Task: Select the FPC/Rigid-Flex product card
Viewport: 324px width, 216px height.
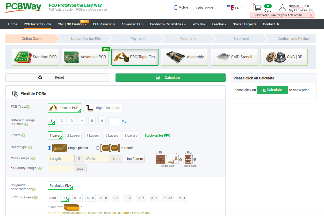Action: pyautogui.click(x=135, y=57)
